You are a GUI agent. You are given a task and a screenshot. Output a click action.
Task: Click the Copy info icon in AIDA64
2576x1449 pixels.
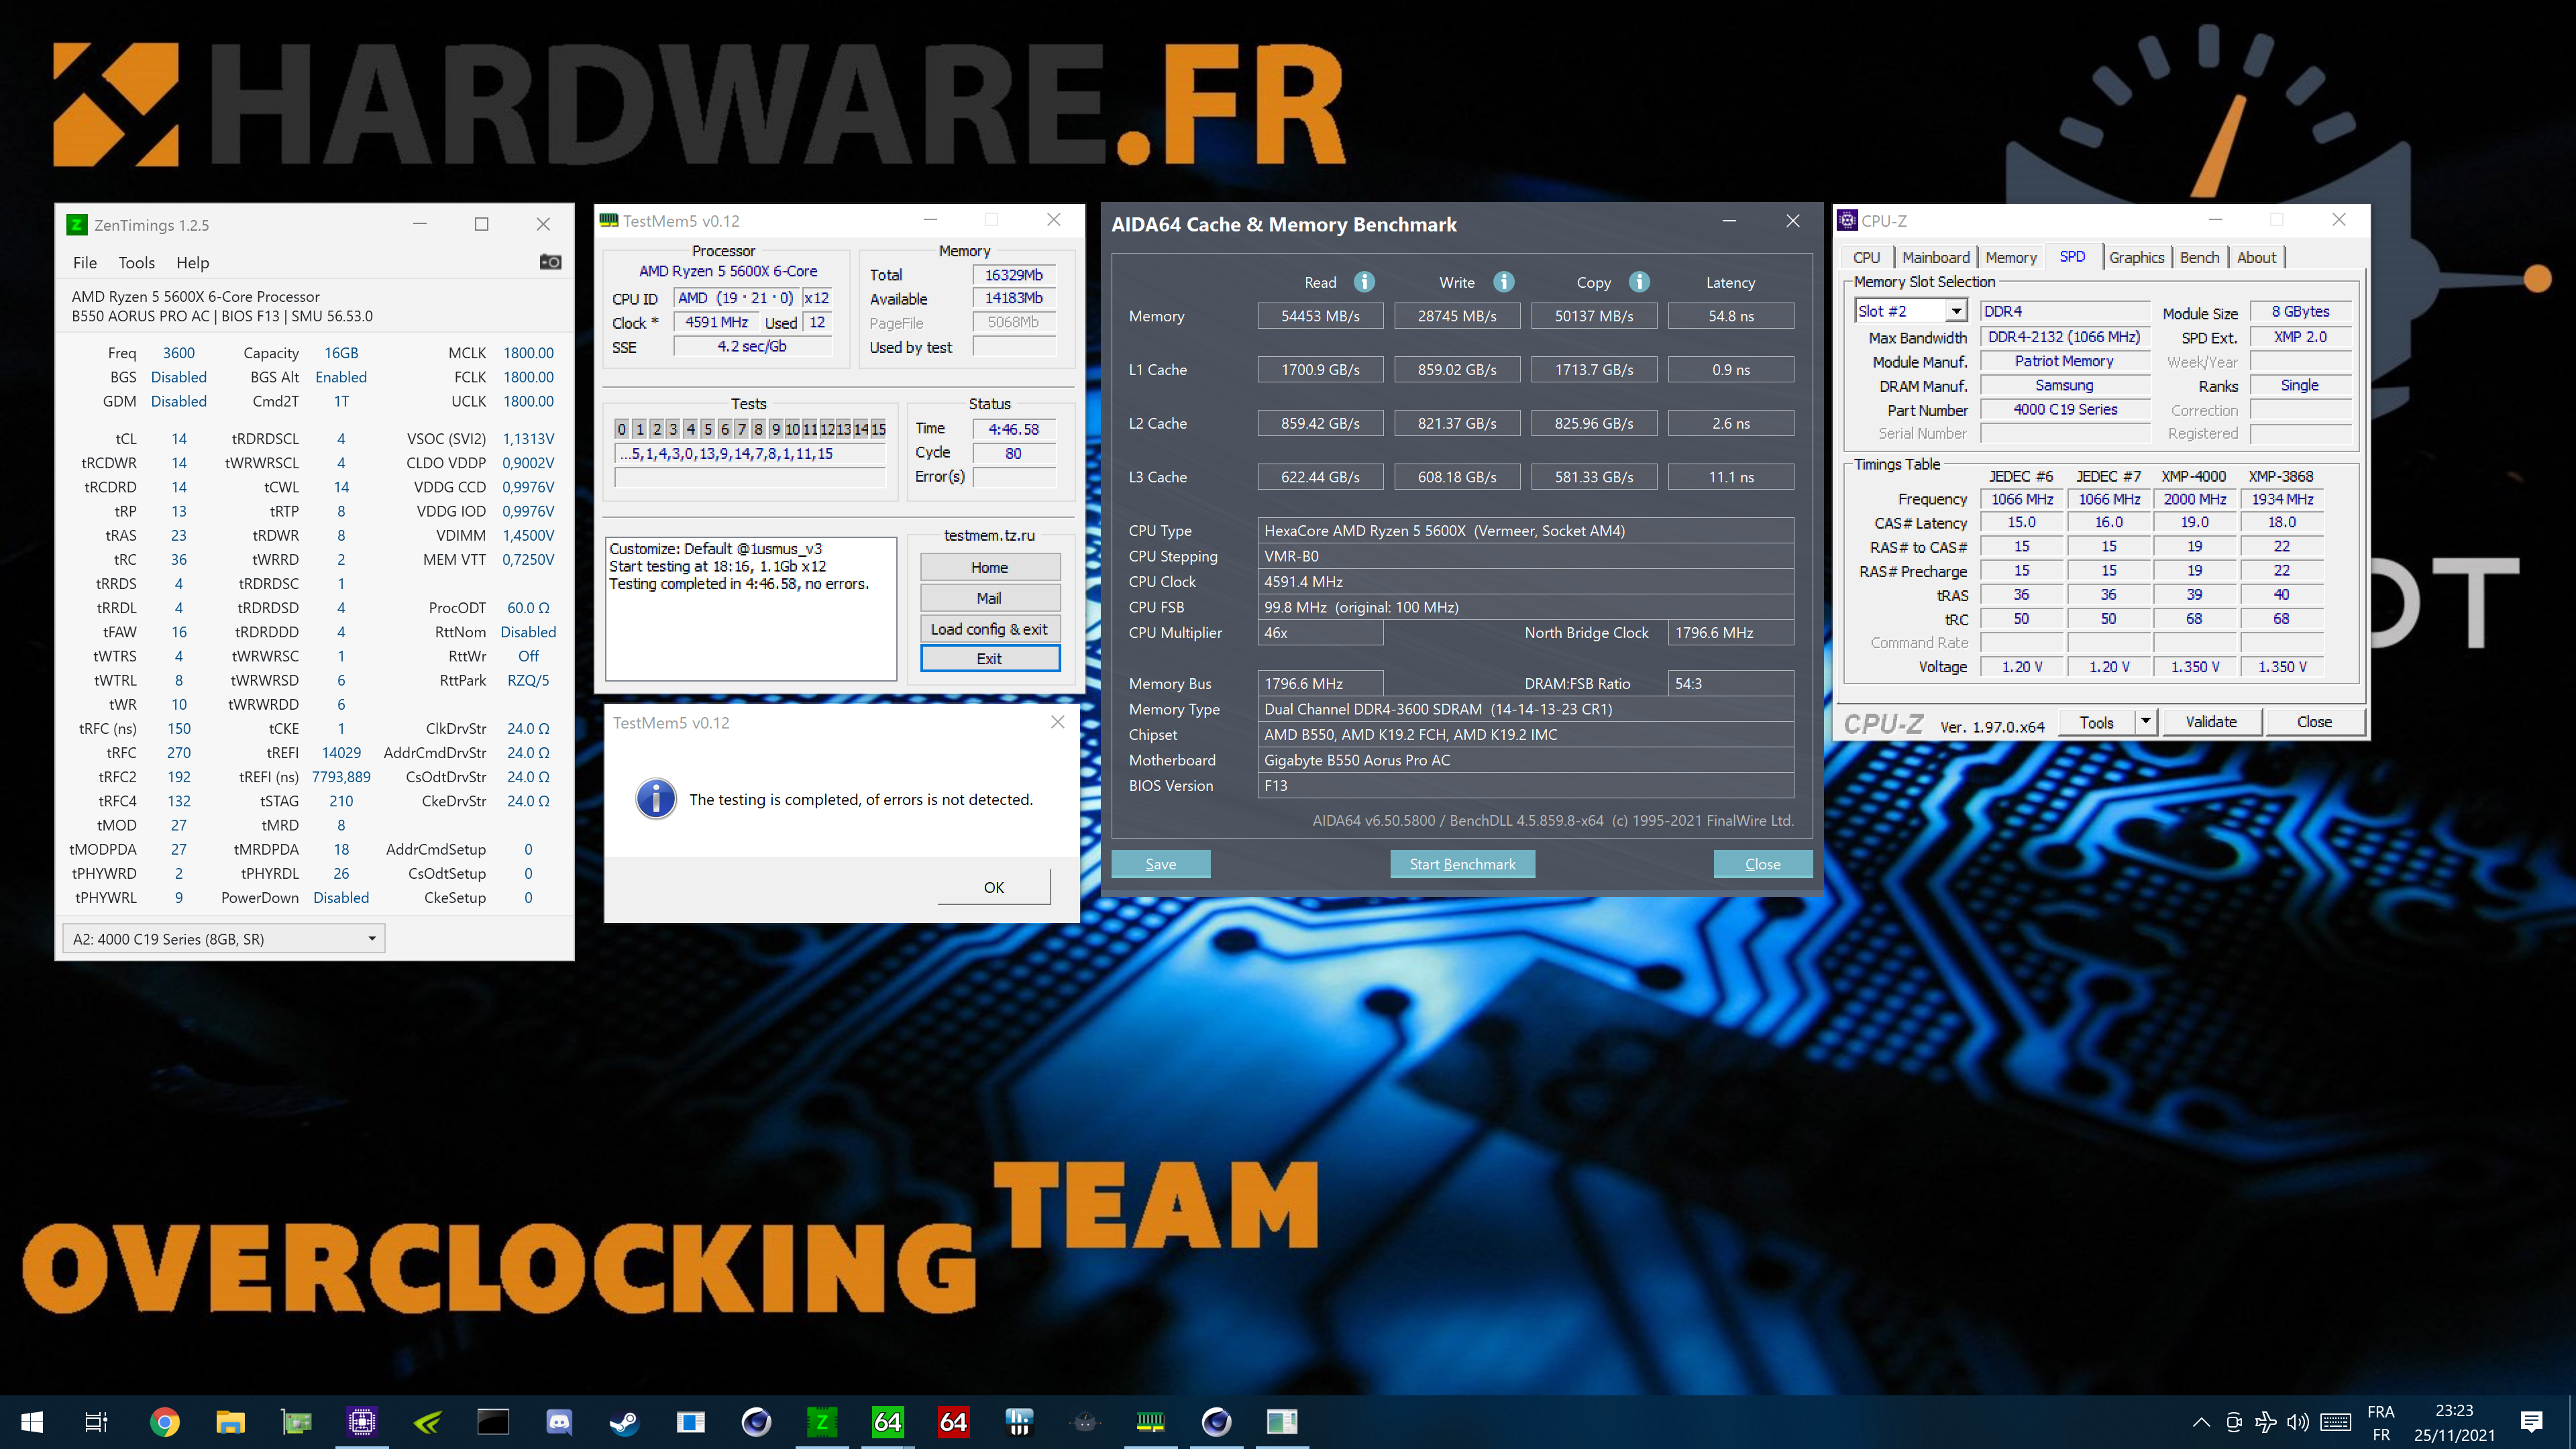coord(1639,282)
